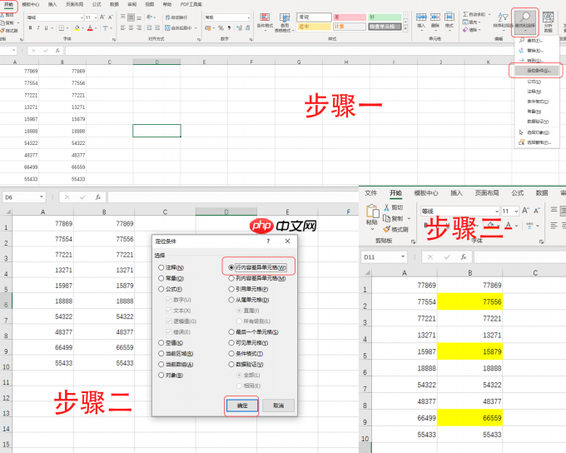
Task: Expand fill color arrow in top ribbon
Action: (82, 27)
